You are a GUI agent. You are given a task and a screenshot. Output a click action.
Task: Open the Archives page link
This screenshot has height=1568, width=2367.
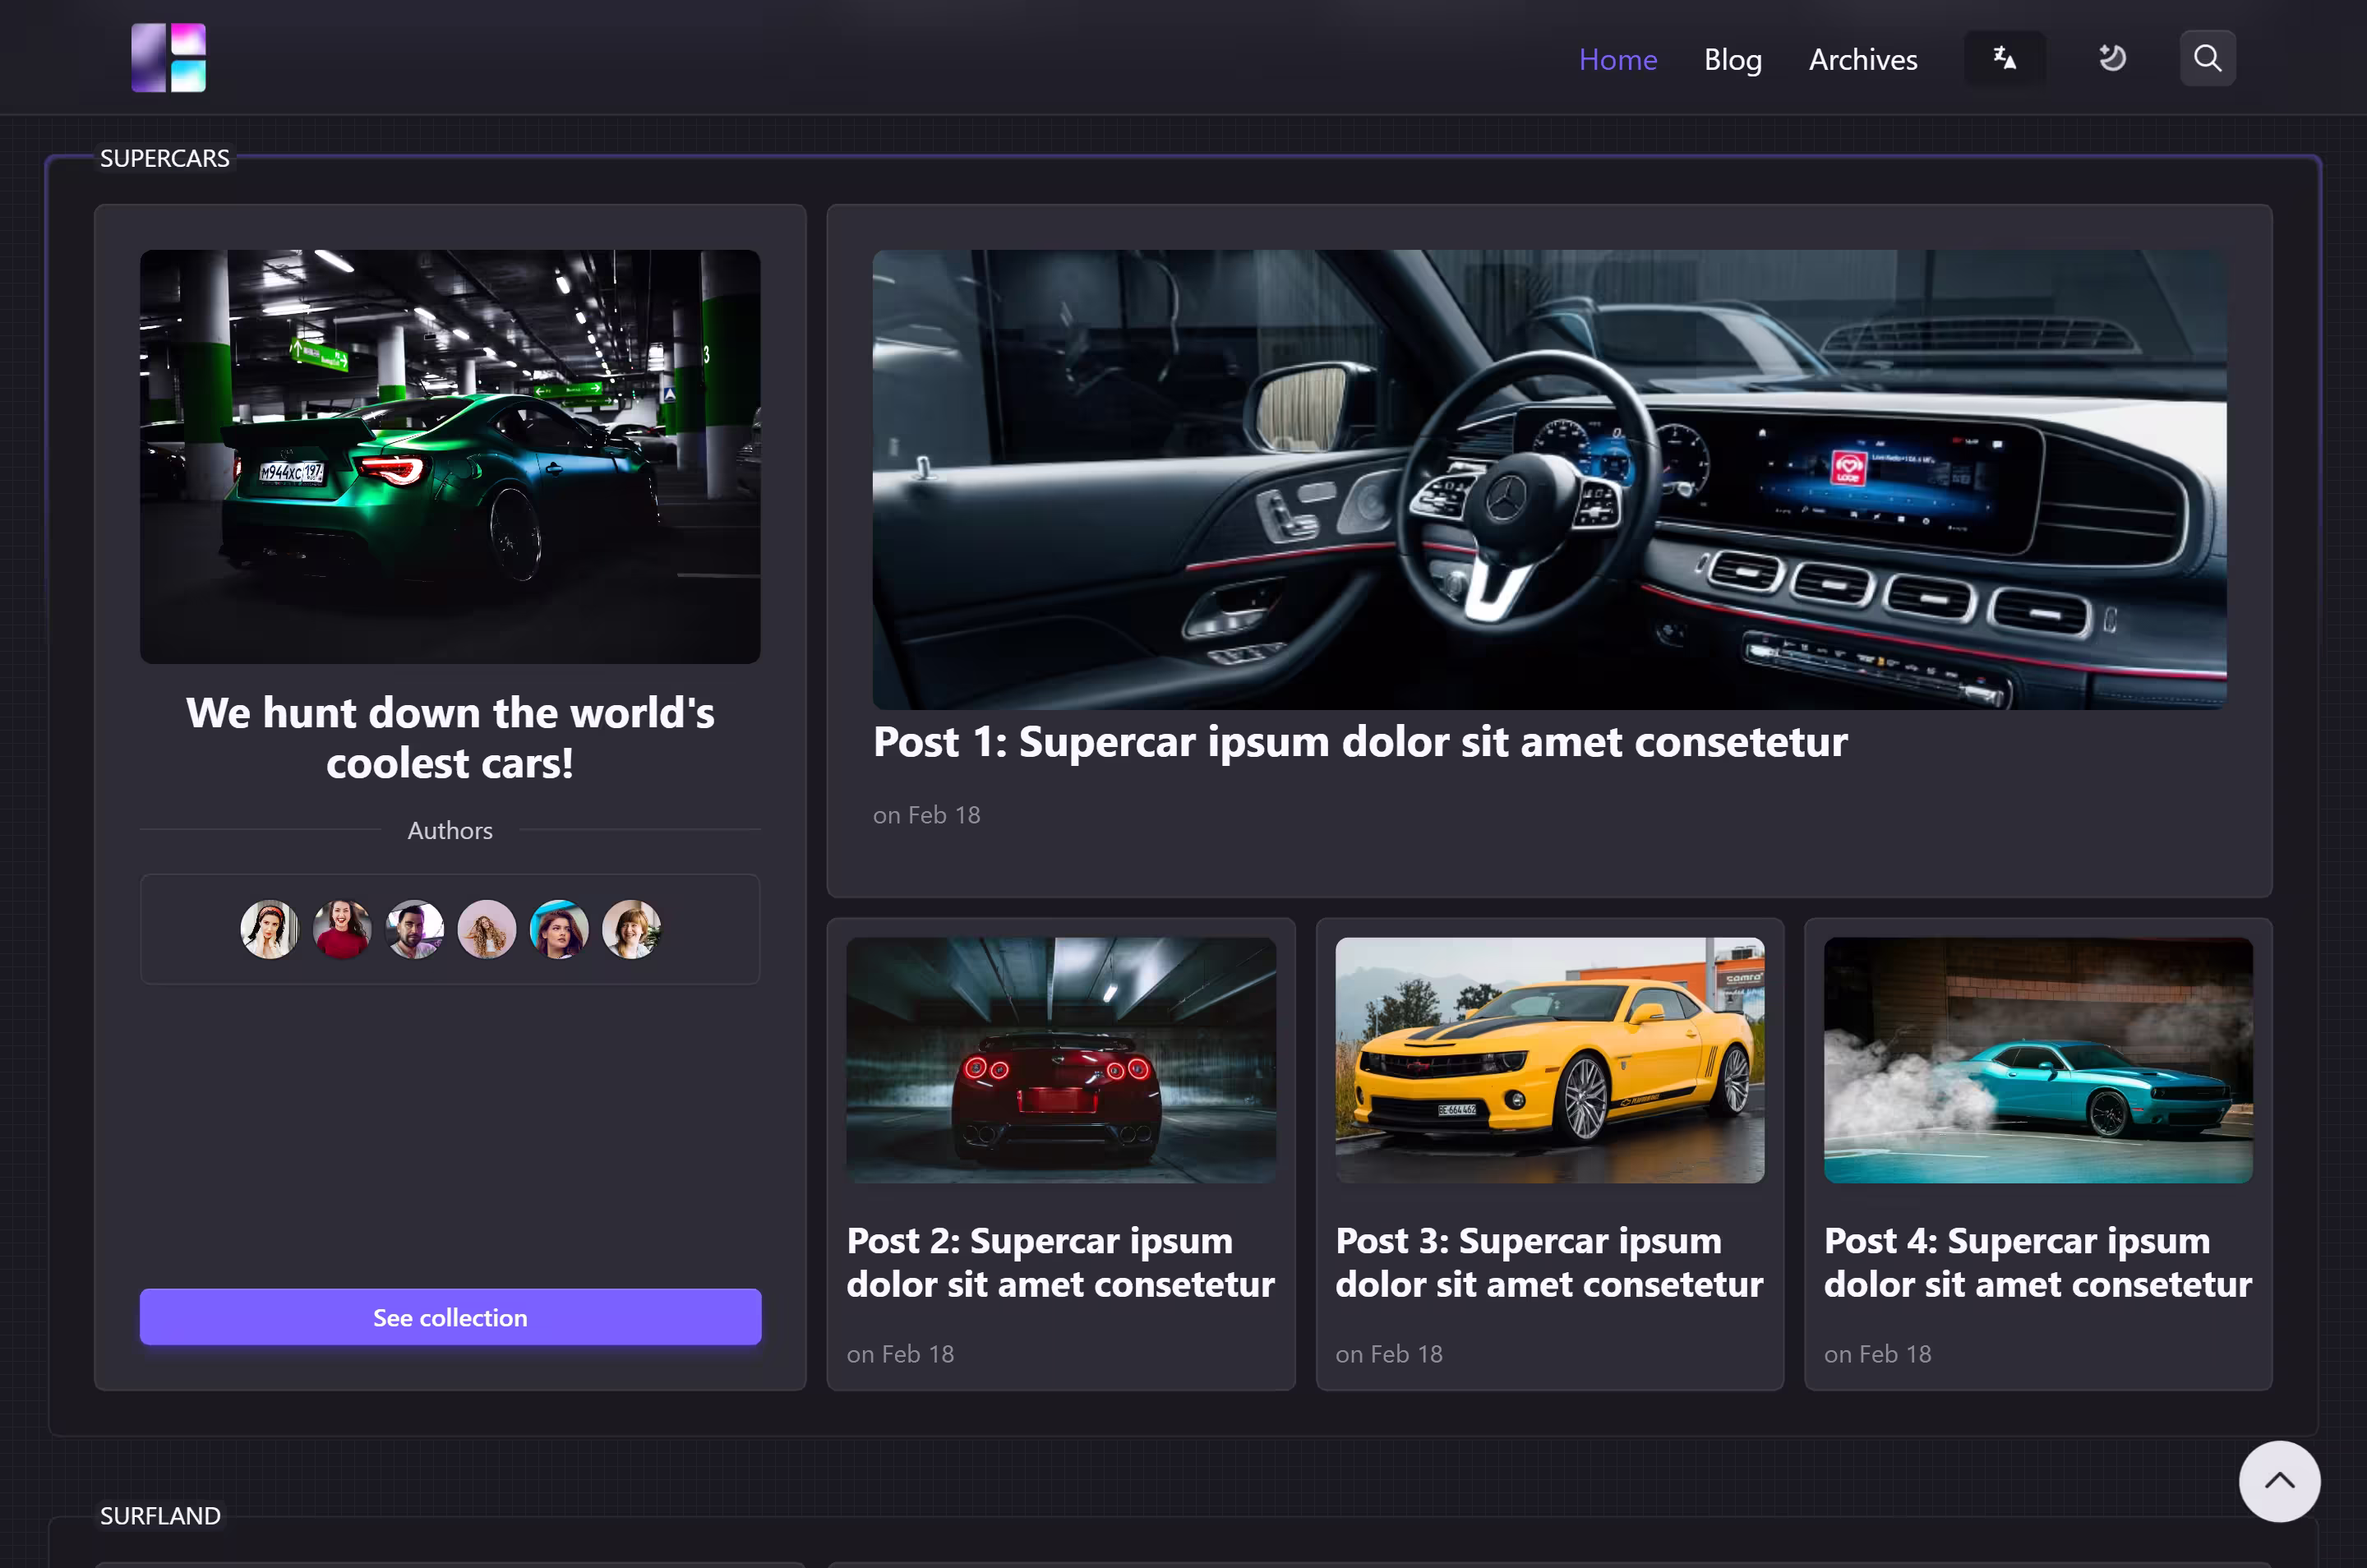(1862, 59)
